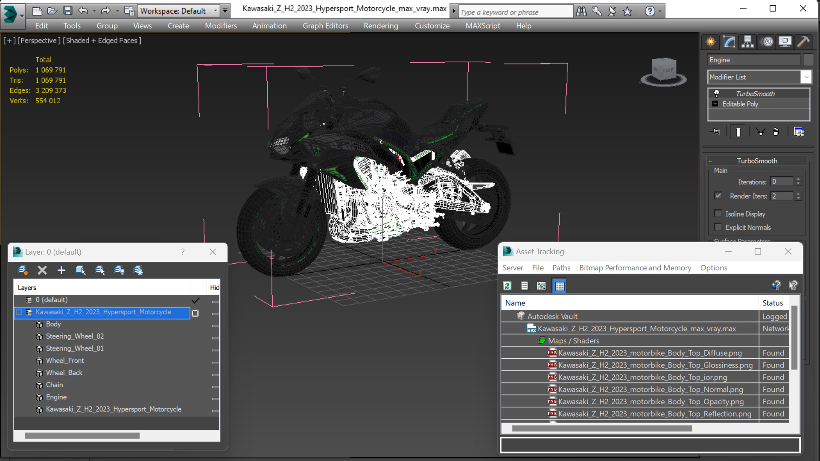Click Make Unique modifier icon
820x461 pixels.
pyautogui.click(x=760, y=132)
